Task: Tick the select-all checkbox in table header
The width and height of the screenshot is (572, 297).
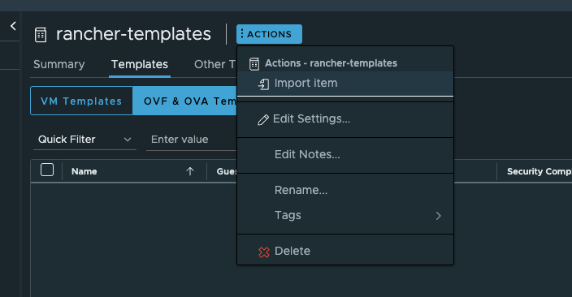Action: tap(47, 170)
